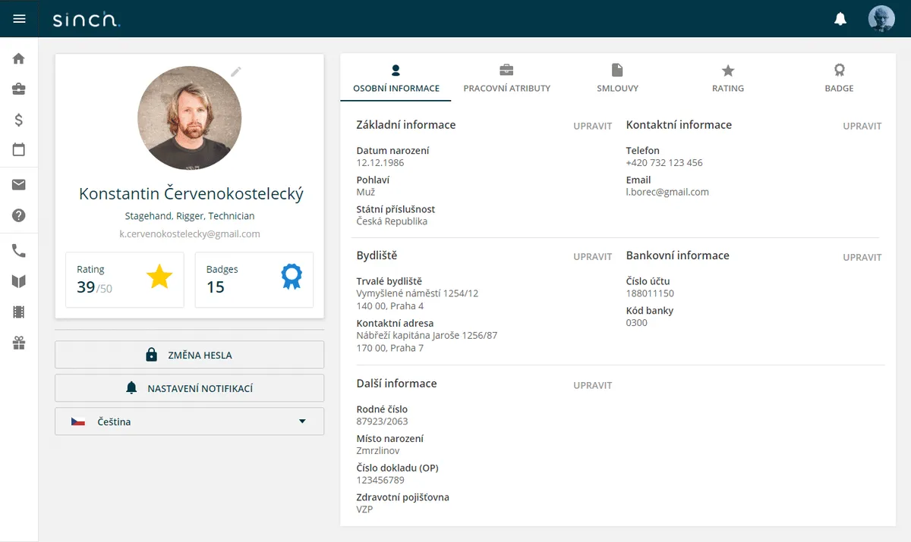Click the Nastavení notifikací button
The image size is (911, 542).
coord(189,388)
